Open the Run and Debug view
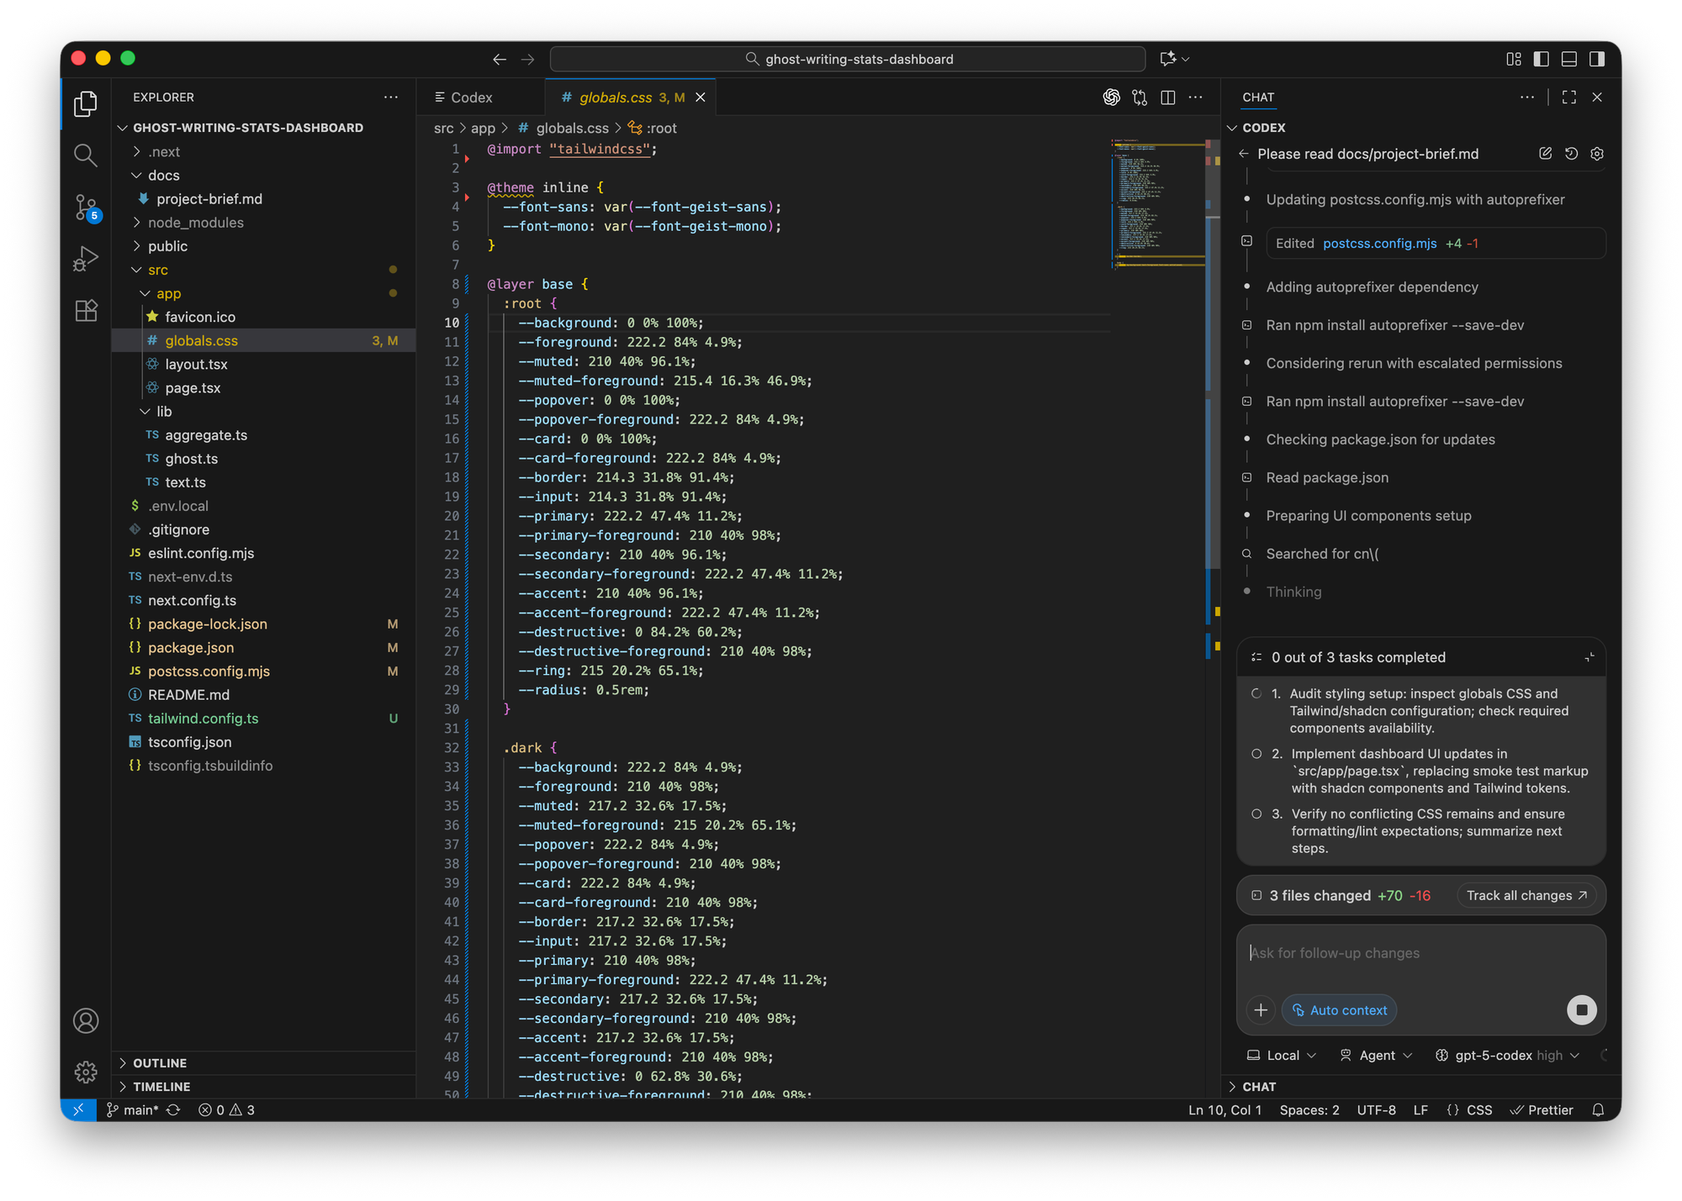 86,259
